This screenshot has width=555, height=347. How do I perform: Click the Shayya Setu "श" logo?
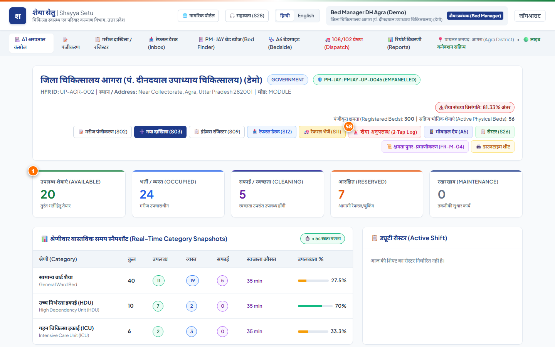(x=18, y=16)
